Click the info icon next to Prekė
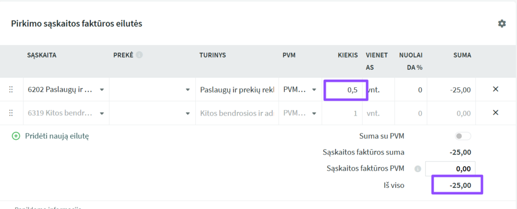Screen dimensions: 517x209 [x=139, y=55]
